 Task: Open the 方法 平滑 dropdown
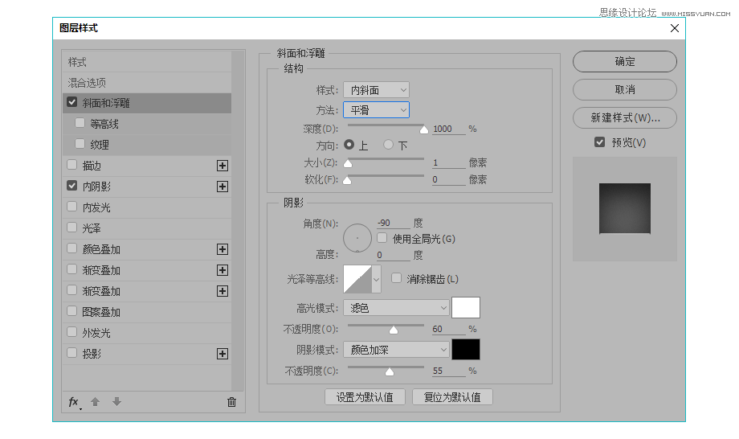pyautogui.click(x=376, y=110)
